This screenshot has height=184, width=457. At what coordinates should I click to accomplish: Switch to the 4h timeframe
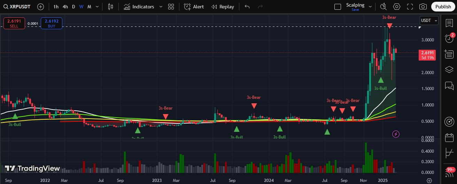point(65,7)
